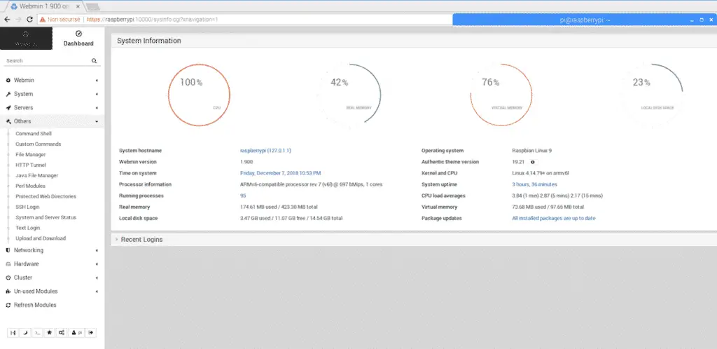Image resolution: width=717 pixels, height=349 pixels.
Task: Open SSH Login module
Action: click(x=27, y=207)
